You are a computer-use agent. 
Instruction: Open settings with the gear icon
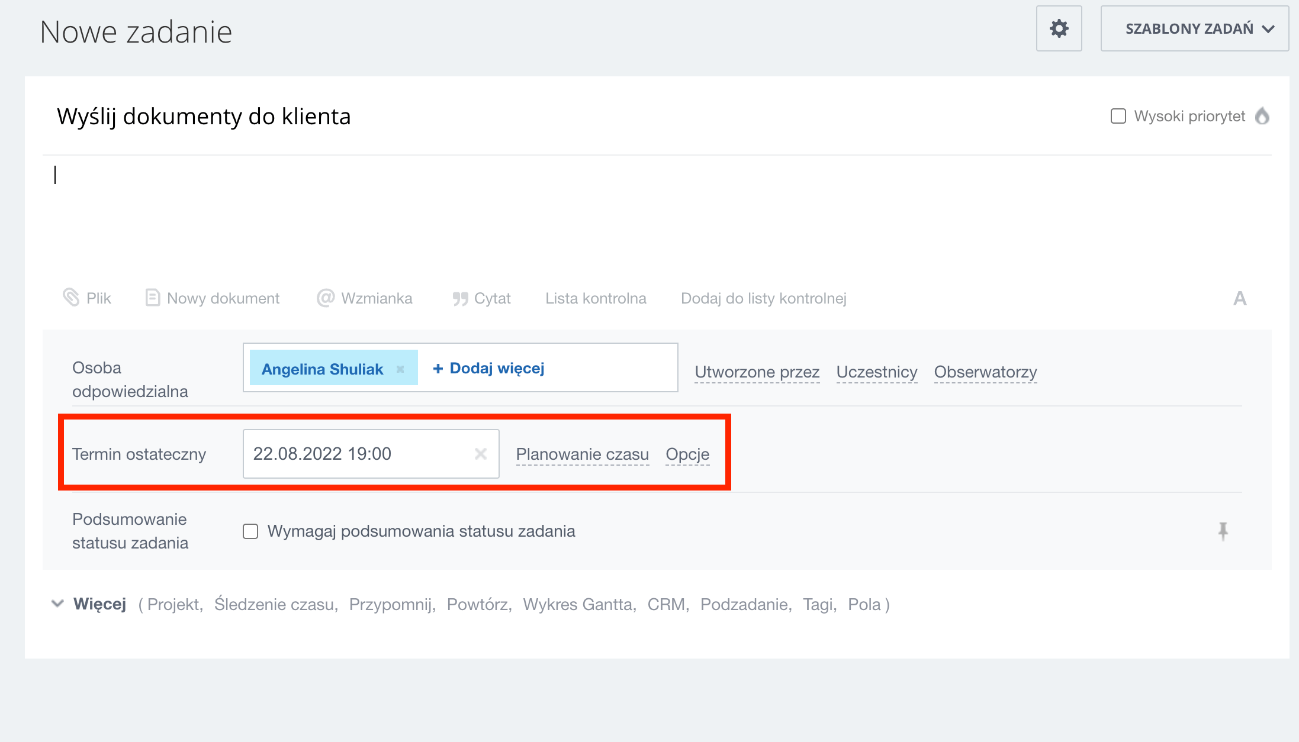[1059, 28]
